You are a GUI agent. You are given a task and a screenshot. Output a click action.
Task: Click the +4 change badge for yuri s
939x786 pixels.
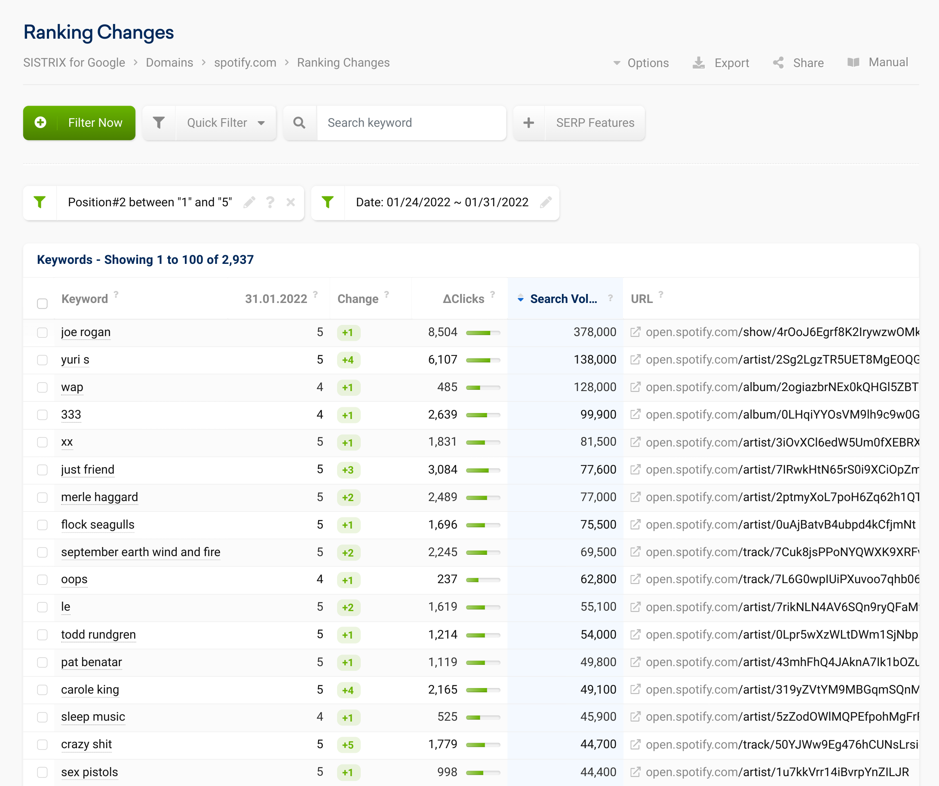coord(348,360)
